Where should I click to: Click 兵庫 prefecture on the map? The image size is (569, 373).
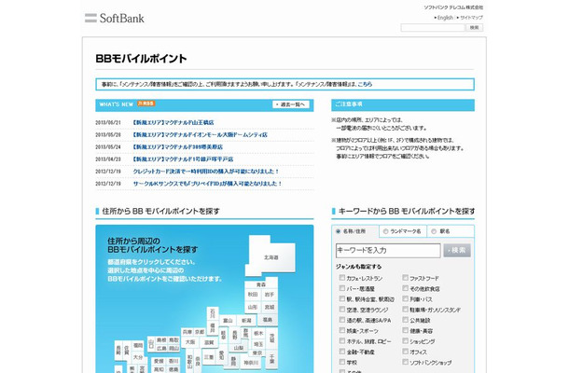187,332
